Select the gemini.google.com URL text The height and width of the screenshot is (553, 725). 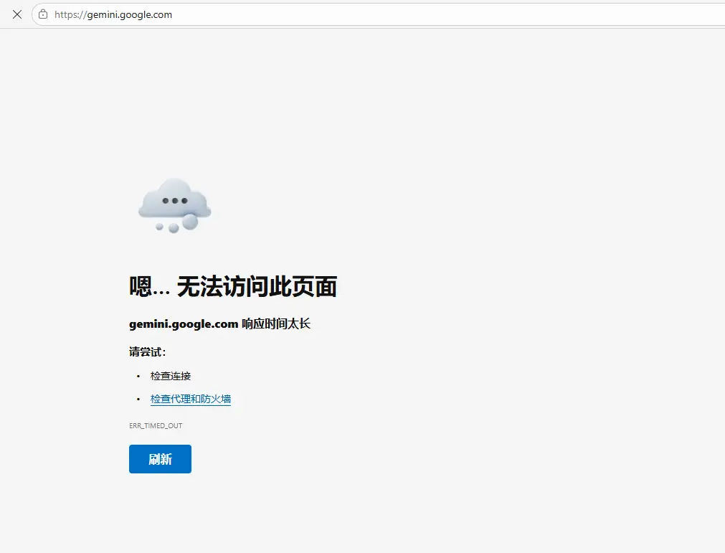coord(113,14)
